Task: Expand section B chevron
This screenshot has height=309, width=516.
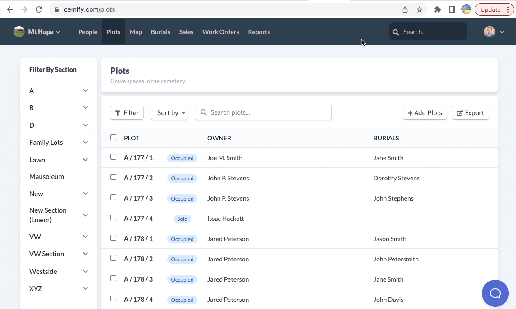Action: pos(85,107)
